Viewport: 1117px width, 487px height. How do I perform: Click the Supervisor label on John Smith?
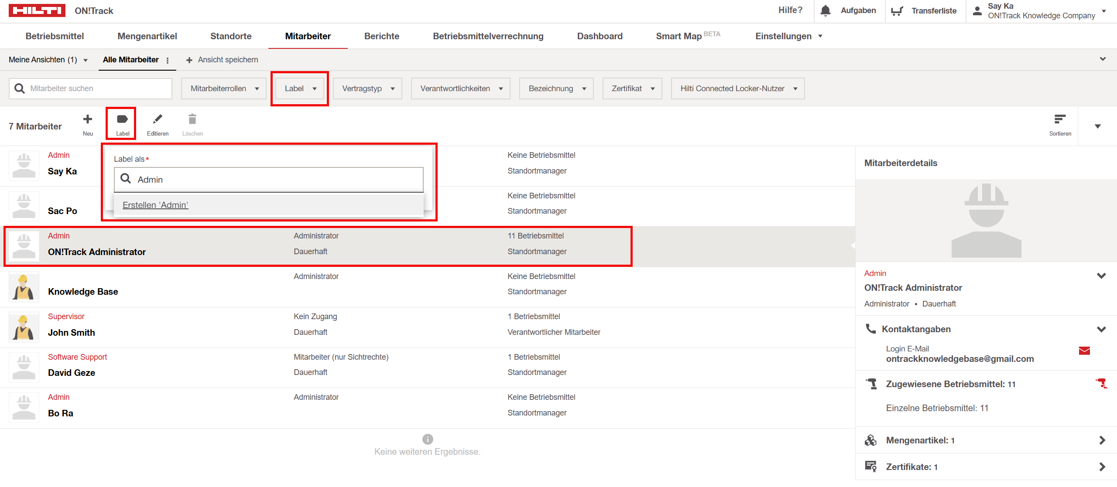coord(66,317)
